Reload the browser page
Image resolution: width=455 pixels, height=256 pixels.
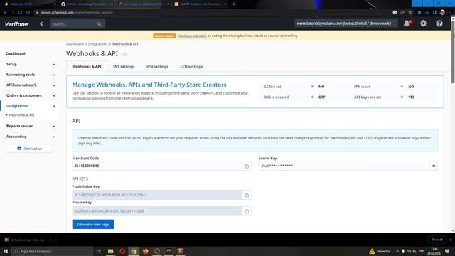click(x=21, y=13)
